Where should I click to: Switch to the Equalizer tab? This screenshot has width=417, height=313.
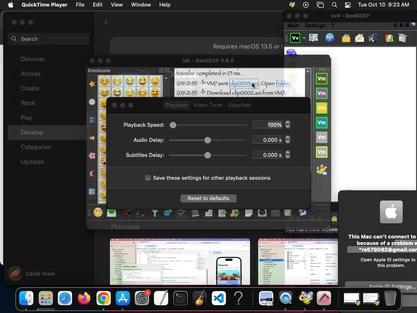(x=239, y=105)
